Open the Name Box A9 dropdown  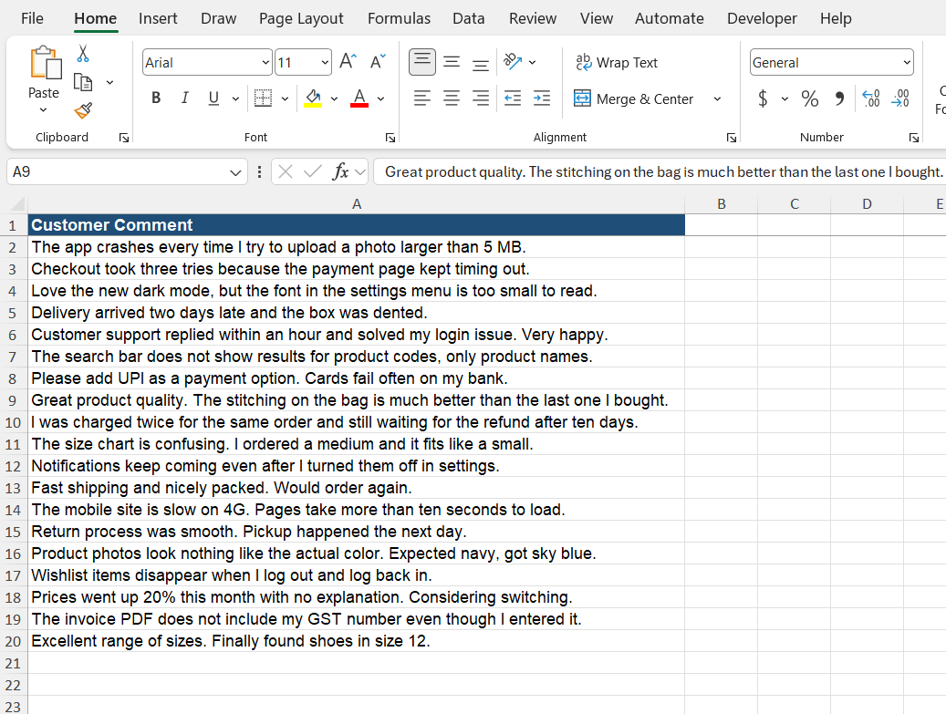pos(235,173)
